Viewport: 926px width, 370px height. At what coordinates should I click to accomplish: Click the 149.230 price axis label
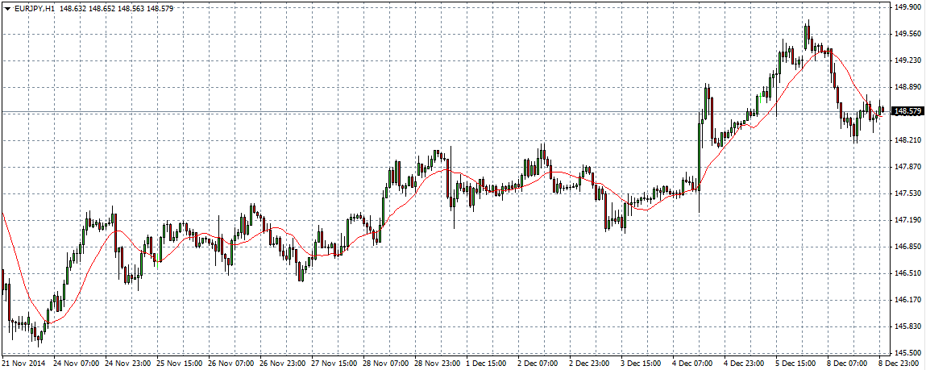tap(907, 60)
